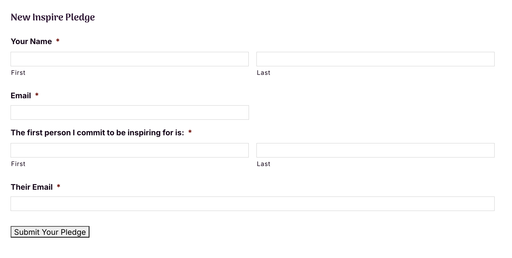
Task: Click the required asterisk beside Their Email
Action: (x=59, y=186)
